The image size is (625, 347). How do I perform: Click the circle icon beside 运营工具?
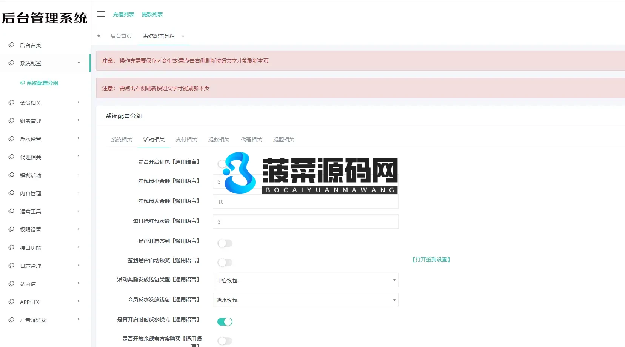11,211
